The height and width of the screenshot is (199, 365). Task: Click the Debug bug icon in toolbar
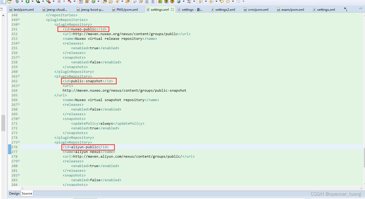coord(17,1)
